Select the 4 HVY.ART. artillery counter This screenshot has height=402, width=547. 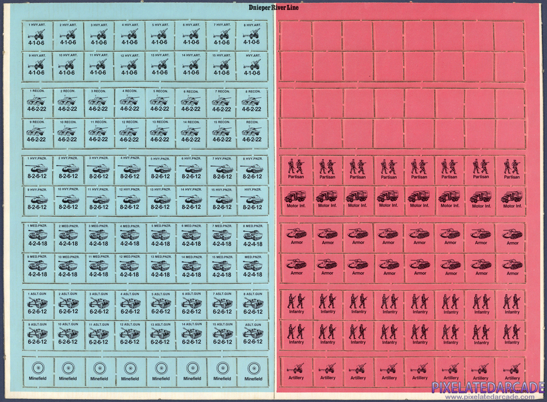(129, 35)
